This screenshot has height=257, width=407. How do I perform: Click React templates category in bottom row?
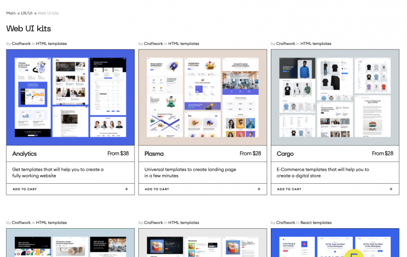coord(316,222)
